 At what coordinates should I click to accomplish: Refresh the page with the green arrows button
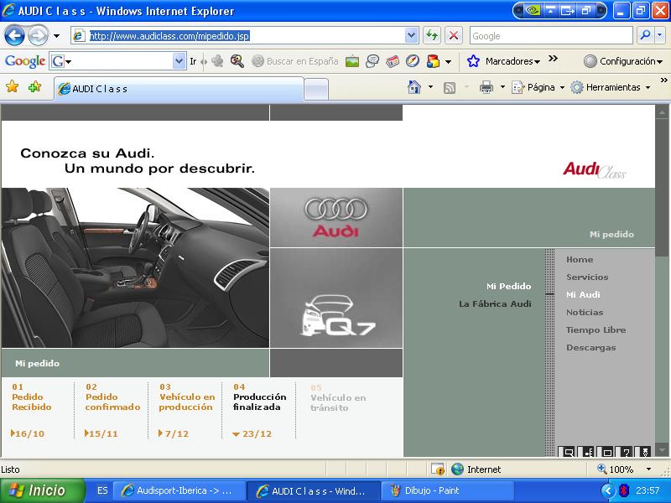click(432, 35)
